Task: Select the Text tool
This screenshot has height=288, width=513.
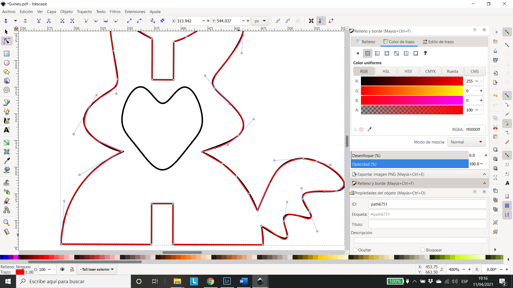Action: [6, 130]
